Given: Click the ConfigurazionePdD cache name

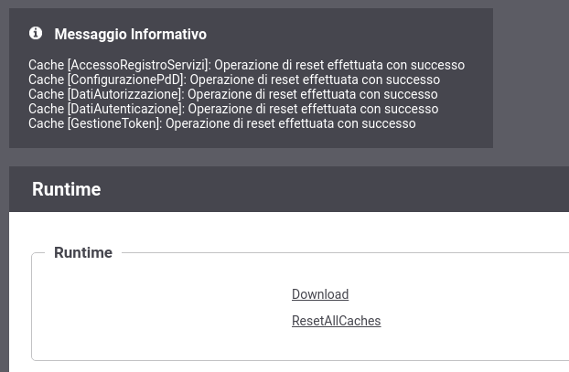Looking at the screenshot, I should click(126, 80).
